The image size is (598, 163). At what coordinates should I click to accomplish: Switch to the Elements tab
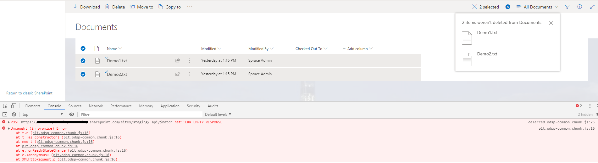click(33, 106)
